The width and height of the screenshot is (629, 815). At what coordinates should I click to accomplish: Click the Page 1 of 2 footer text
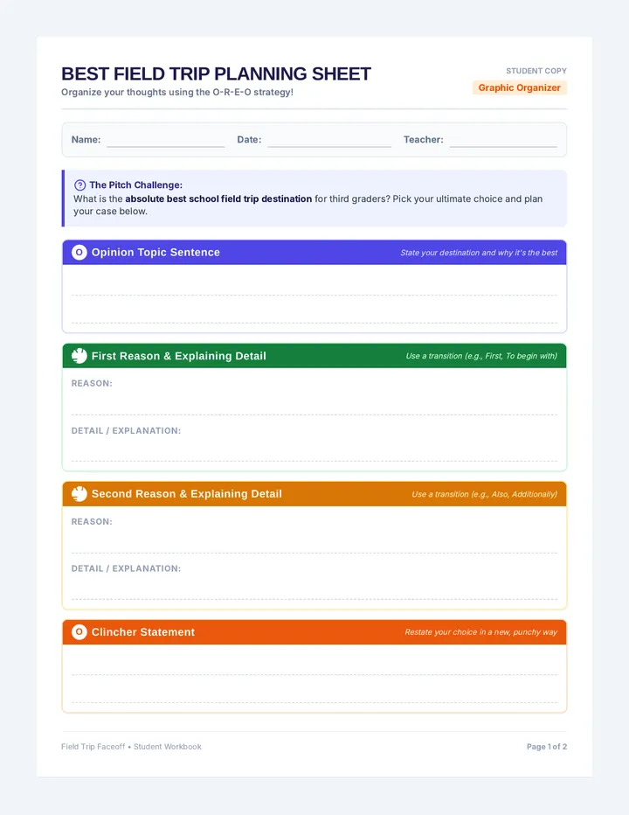tap(546, 747)
